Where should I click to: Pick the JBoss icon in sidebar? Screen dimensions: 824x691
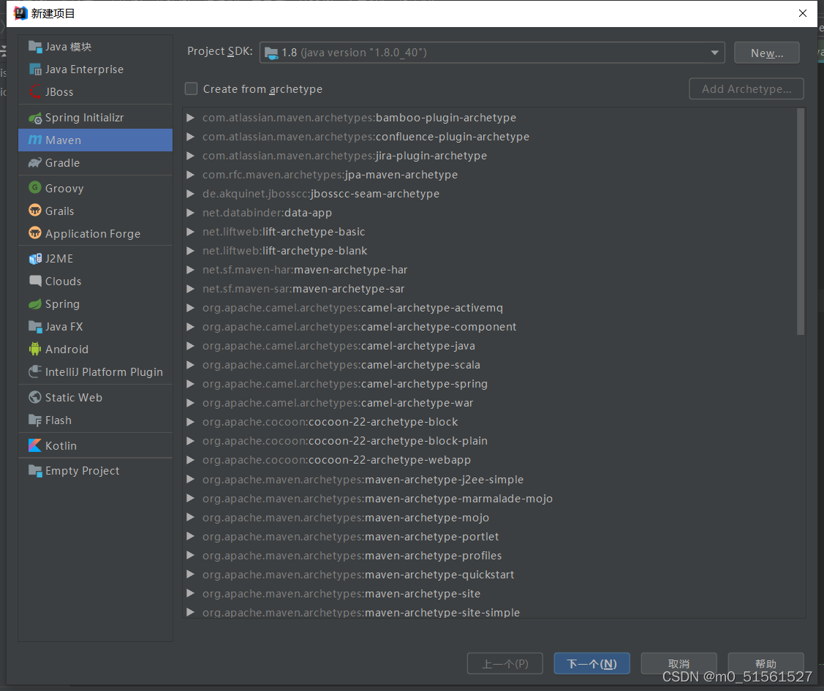coord(35,92)
